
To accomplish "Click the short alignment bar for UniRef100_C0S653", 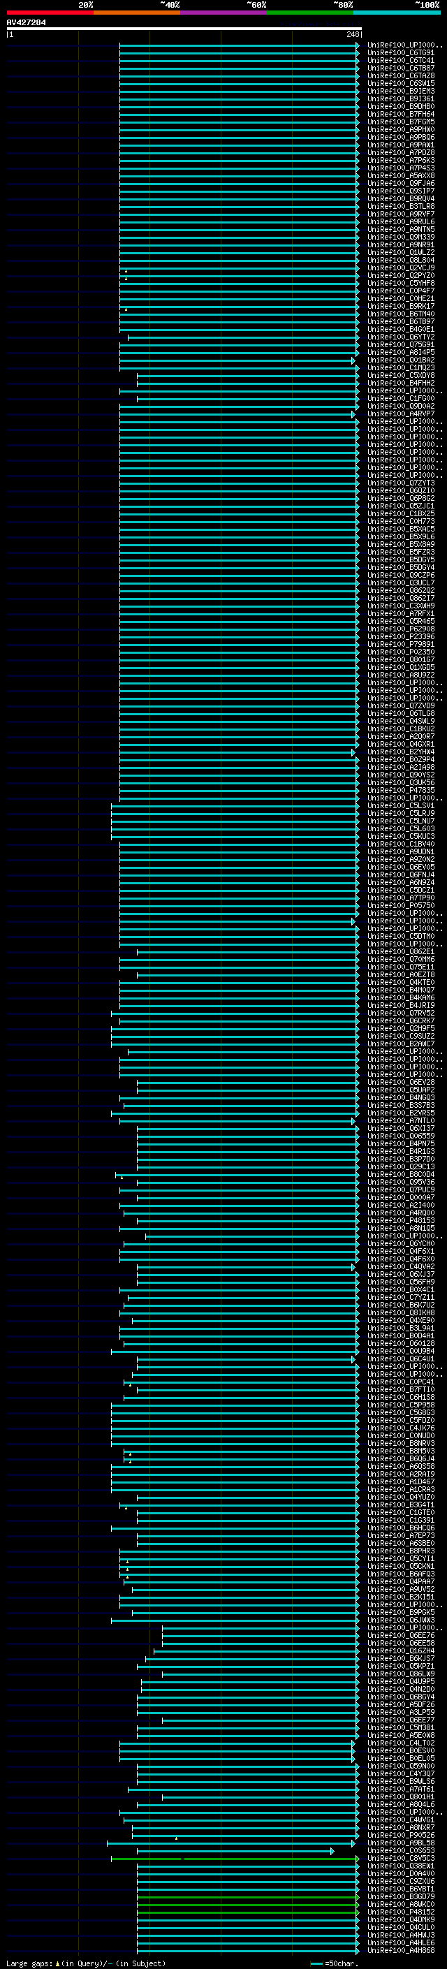I will click(235, 1850).
